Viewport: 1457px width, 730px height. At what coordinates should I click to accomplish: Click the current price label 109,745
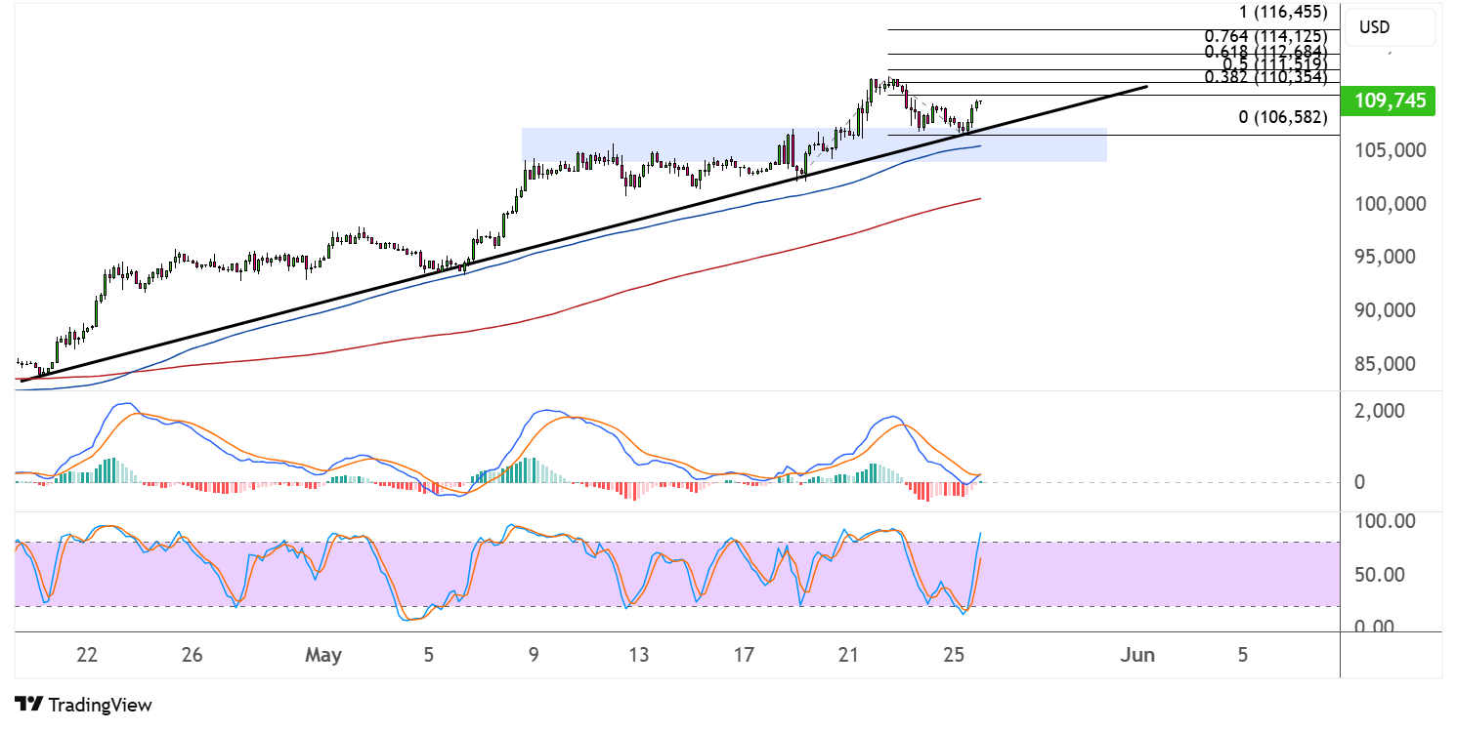tap(1390, 101)
